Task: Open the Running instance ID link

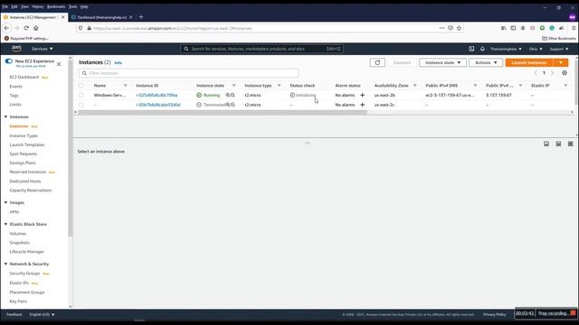Action: (x=157, y=95)
